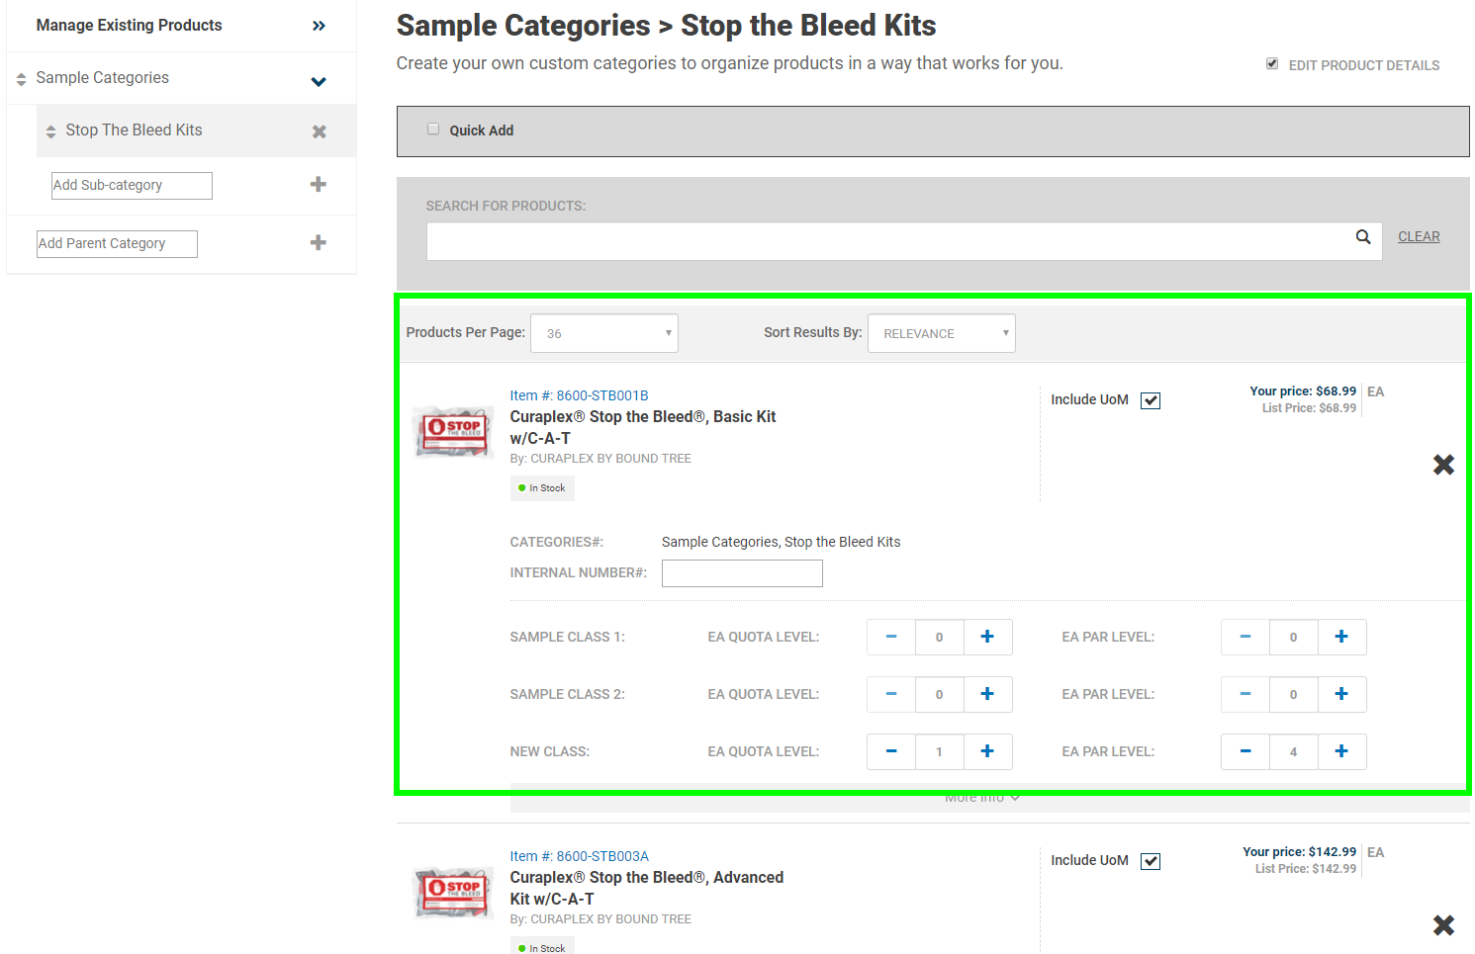Open Products Per Page dropdown
The height and width of the screenshot is (954, 1475).
(604, 334)
